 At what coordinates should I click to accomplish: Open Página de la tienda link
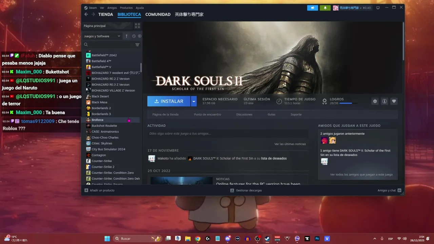click(x=165, y=115)
